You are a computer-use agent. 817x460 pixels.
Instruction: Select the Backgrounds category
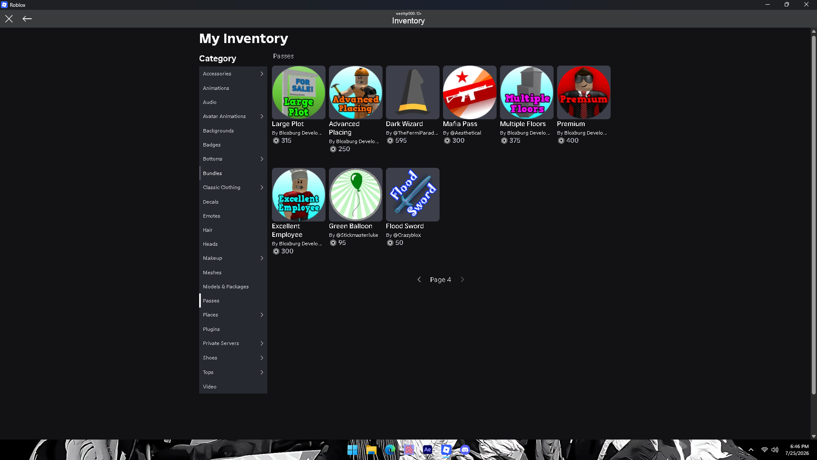[x=233, y=131]
